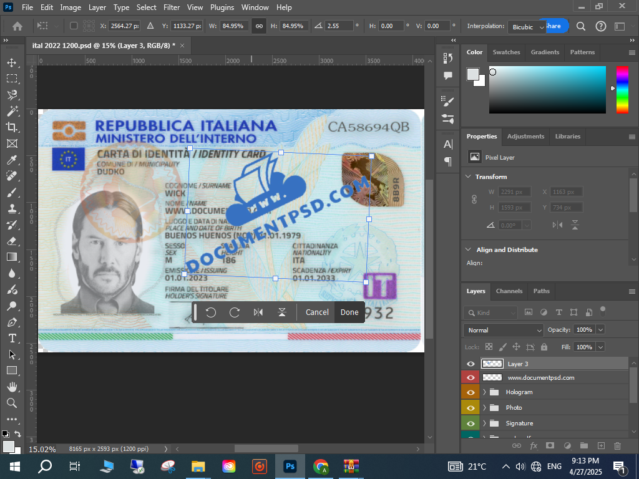
Task: Select the Frame tool
Action: pos(12,143)
